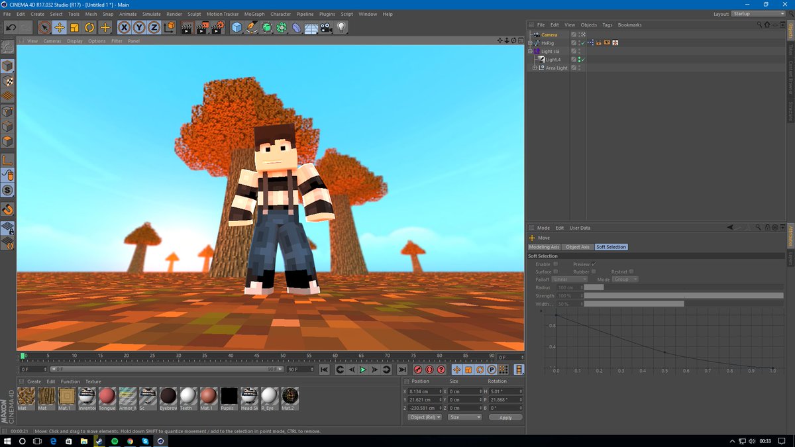Select the Rotate tool
The height and width of the screenshot is (447, 795).
click(89, 27)
